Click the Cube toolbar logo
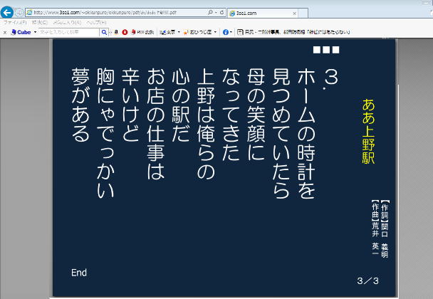This screenshot has width=433, height=299. [x=21, y=32]
